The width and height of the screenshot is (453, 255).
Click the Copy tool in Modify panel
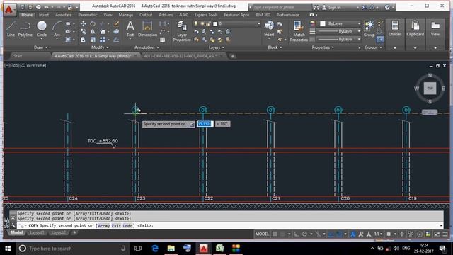pos(83,31)
